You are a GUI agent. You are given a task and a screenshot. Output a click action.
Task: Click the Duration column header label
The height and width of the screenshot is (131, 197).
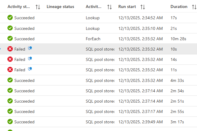click(x=179, y=7)
